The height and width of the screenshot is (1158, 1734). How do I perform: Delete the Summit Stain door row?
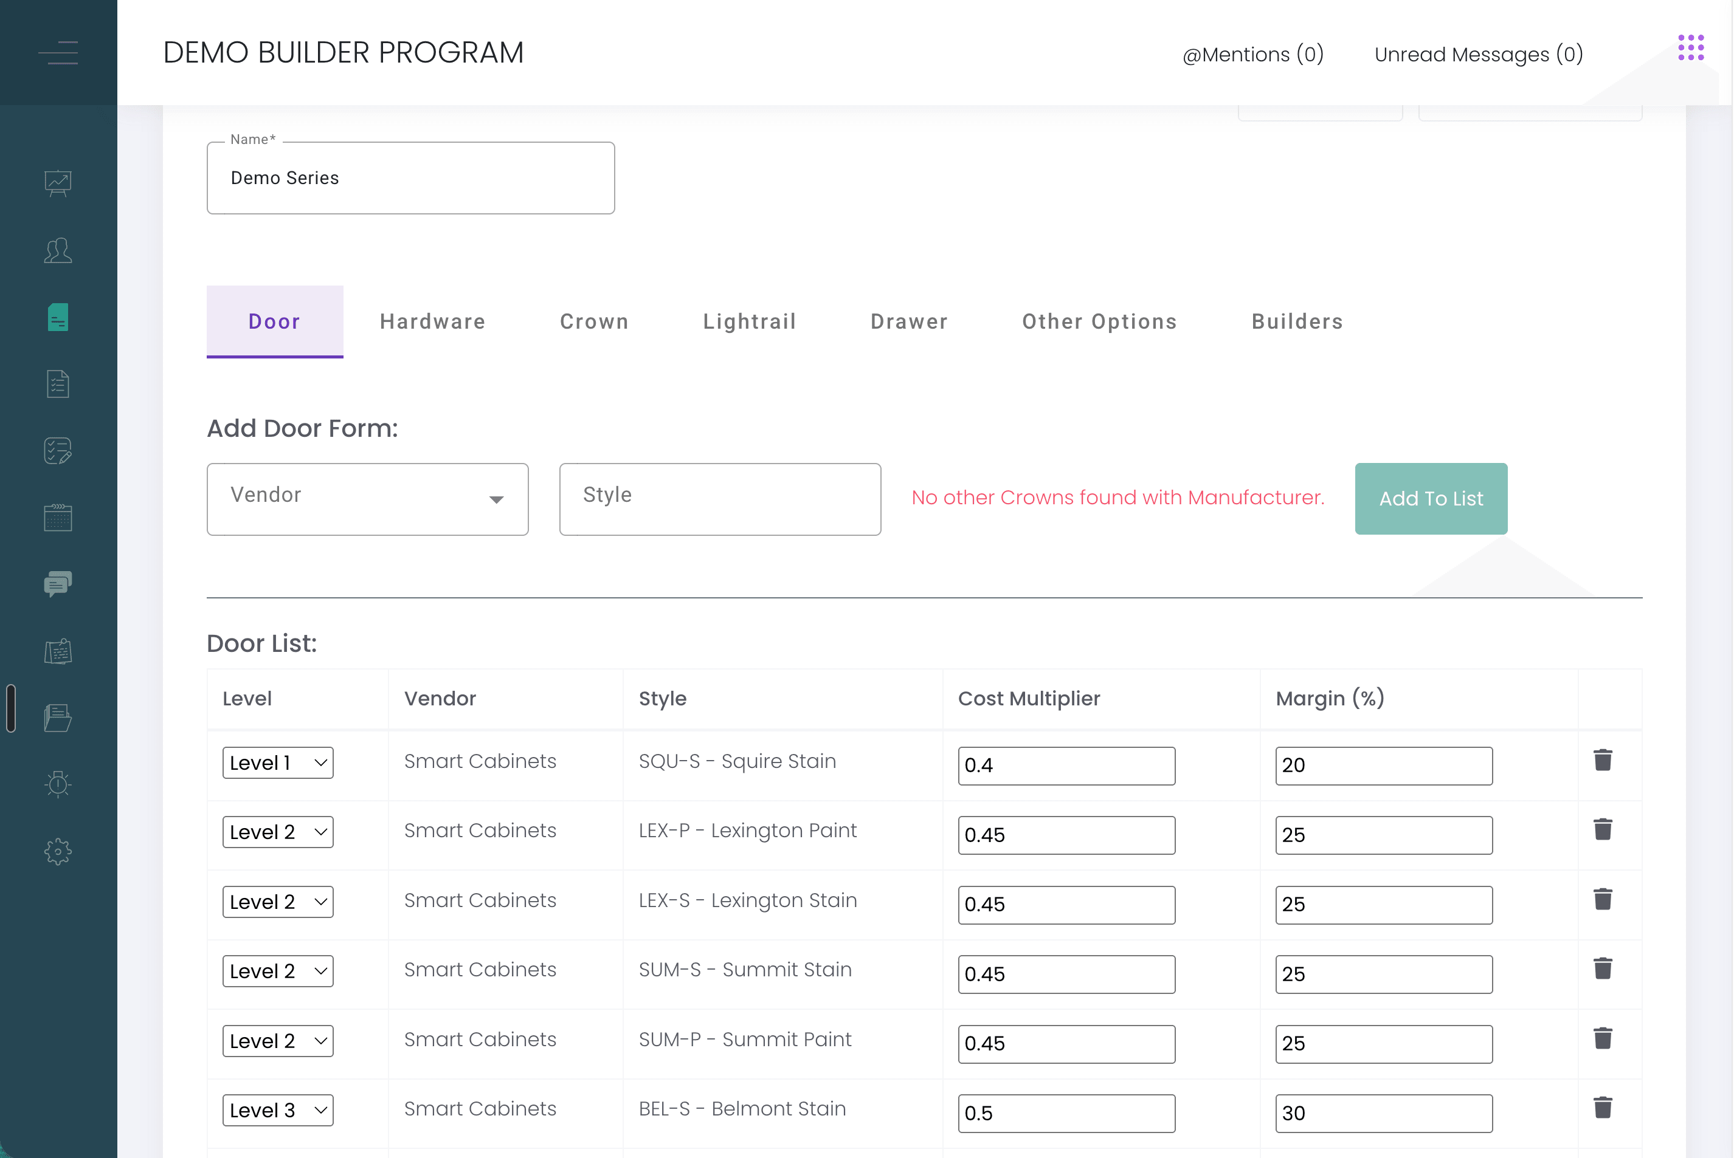point(1603,969)
